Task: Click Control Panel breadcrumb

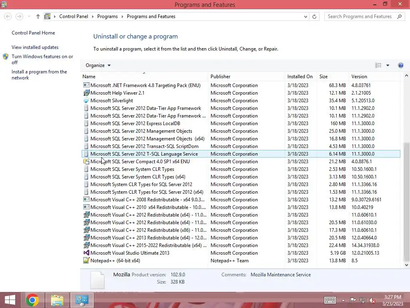Action: tap(74, 16)
